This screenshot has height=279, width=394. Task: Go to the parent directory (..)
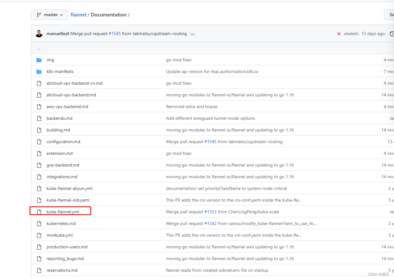[x=39, y=48]
